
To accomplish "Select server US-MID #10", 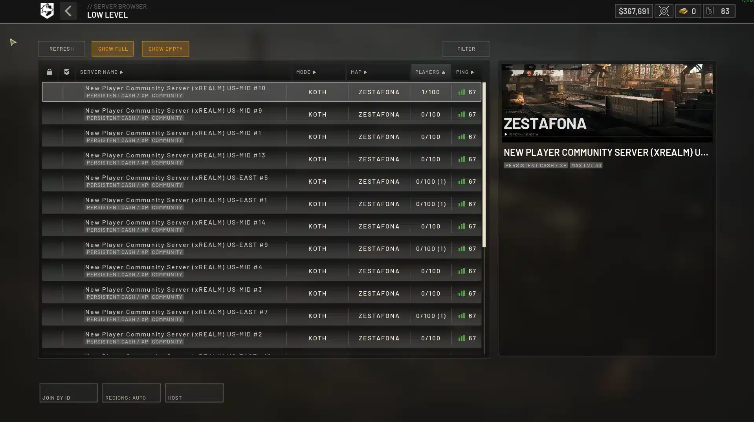I will click(261, 92).
